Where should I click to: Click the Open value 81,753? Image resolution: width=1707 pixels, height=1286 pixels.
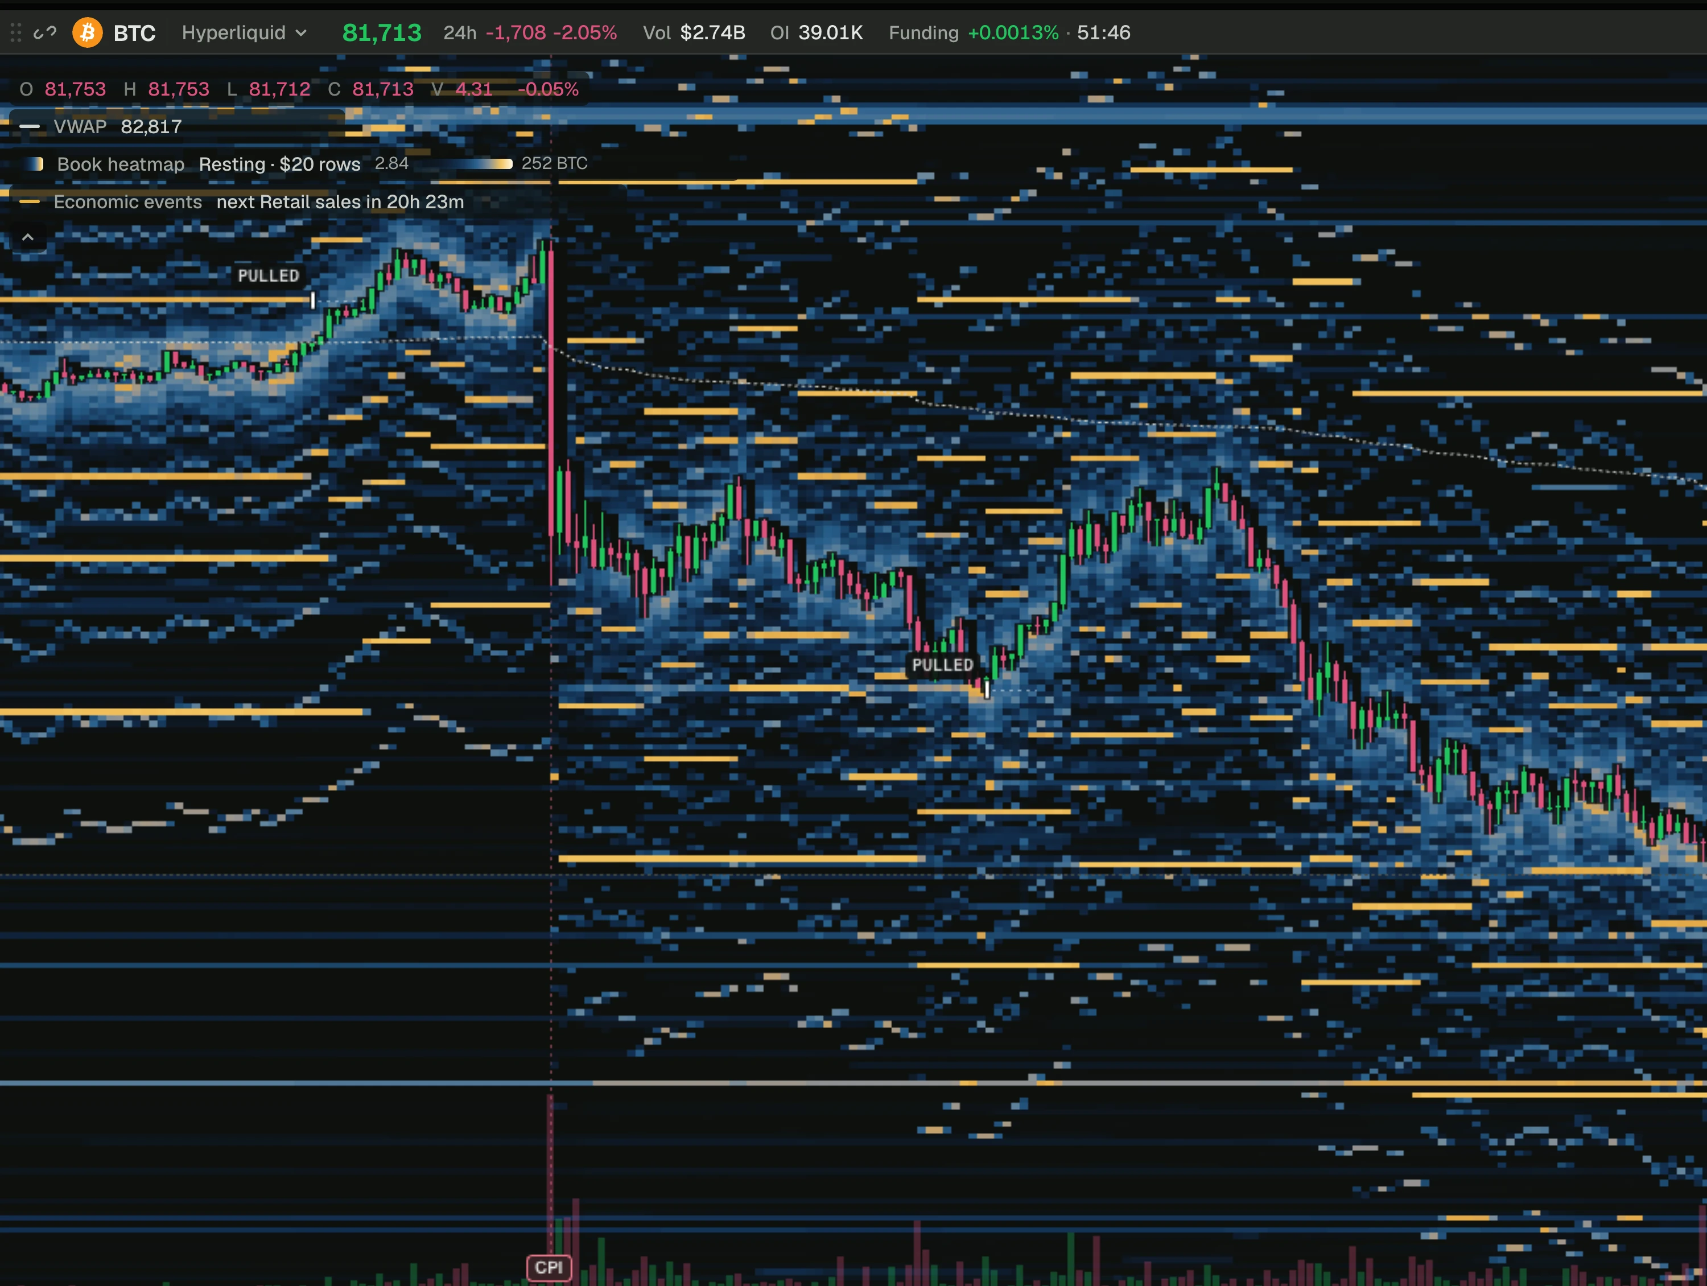click(75, 89)
